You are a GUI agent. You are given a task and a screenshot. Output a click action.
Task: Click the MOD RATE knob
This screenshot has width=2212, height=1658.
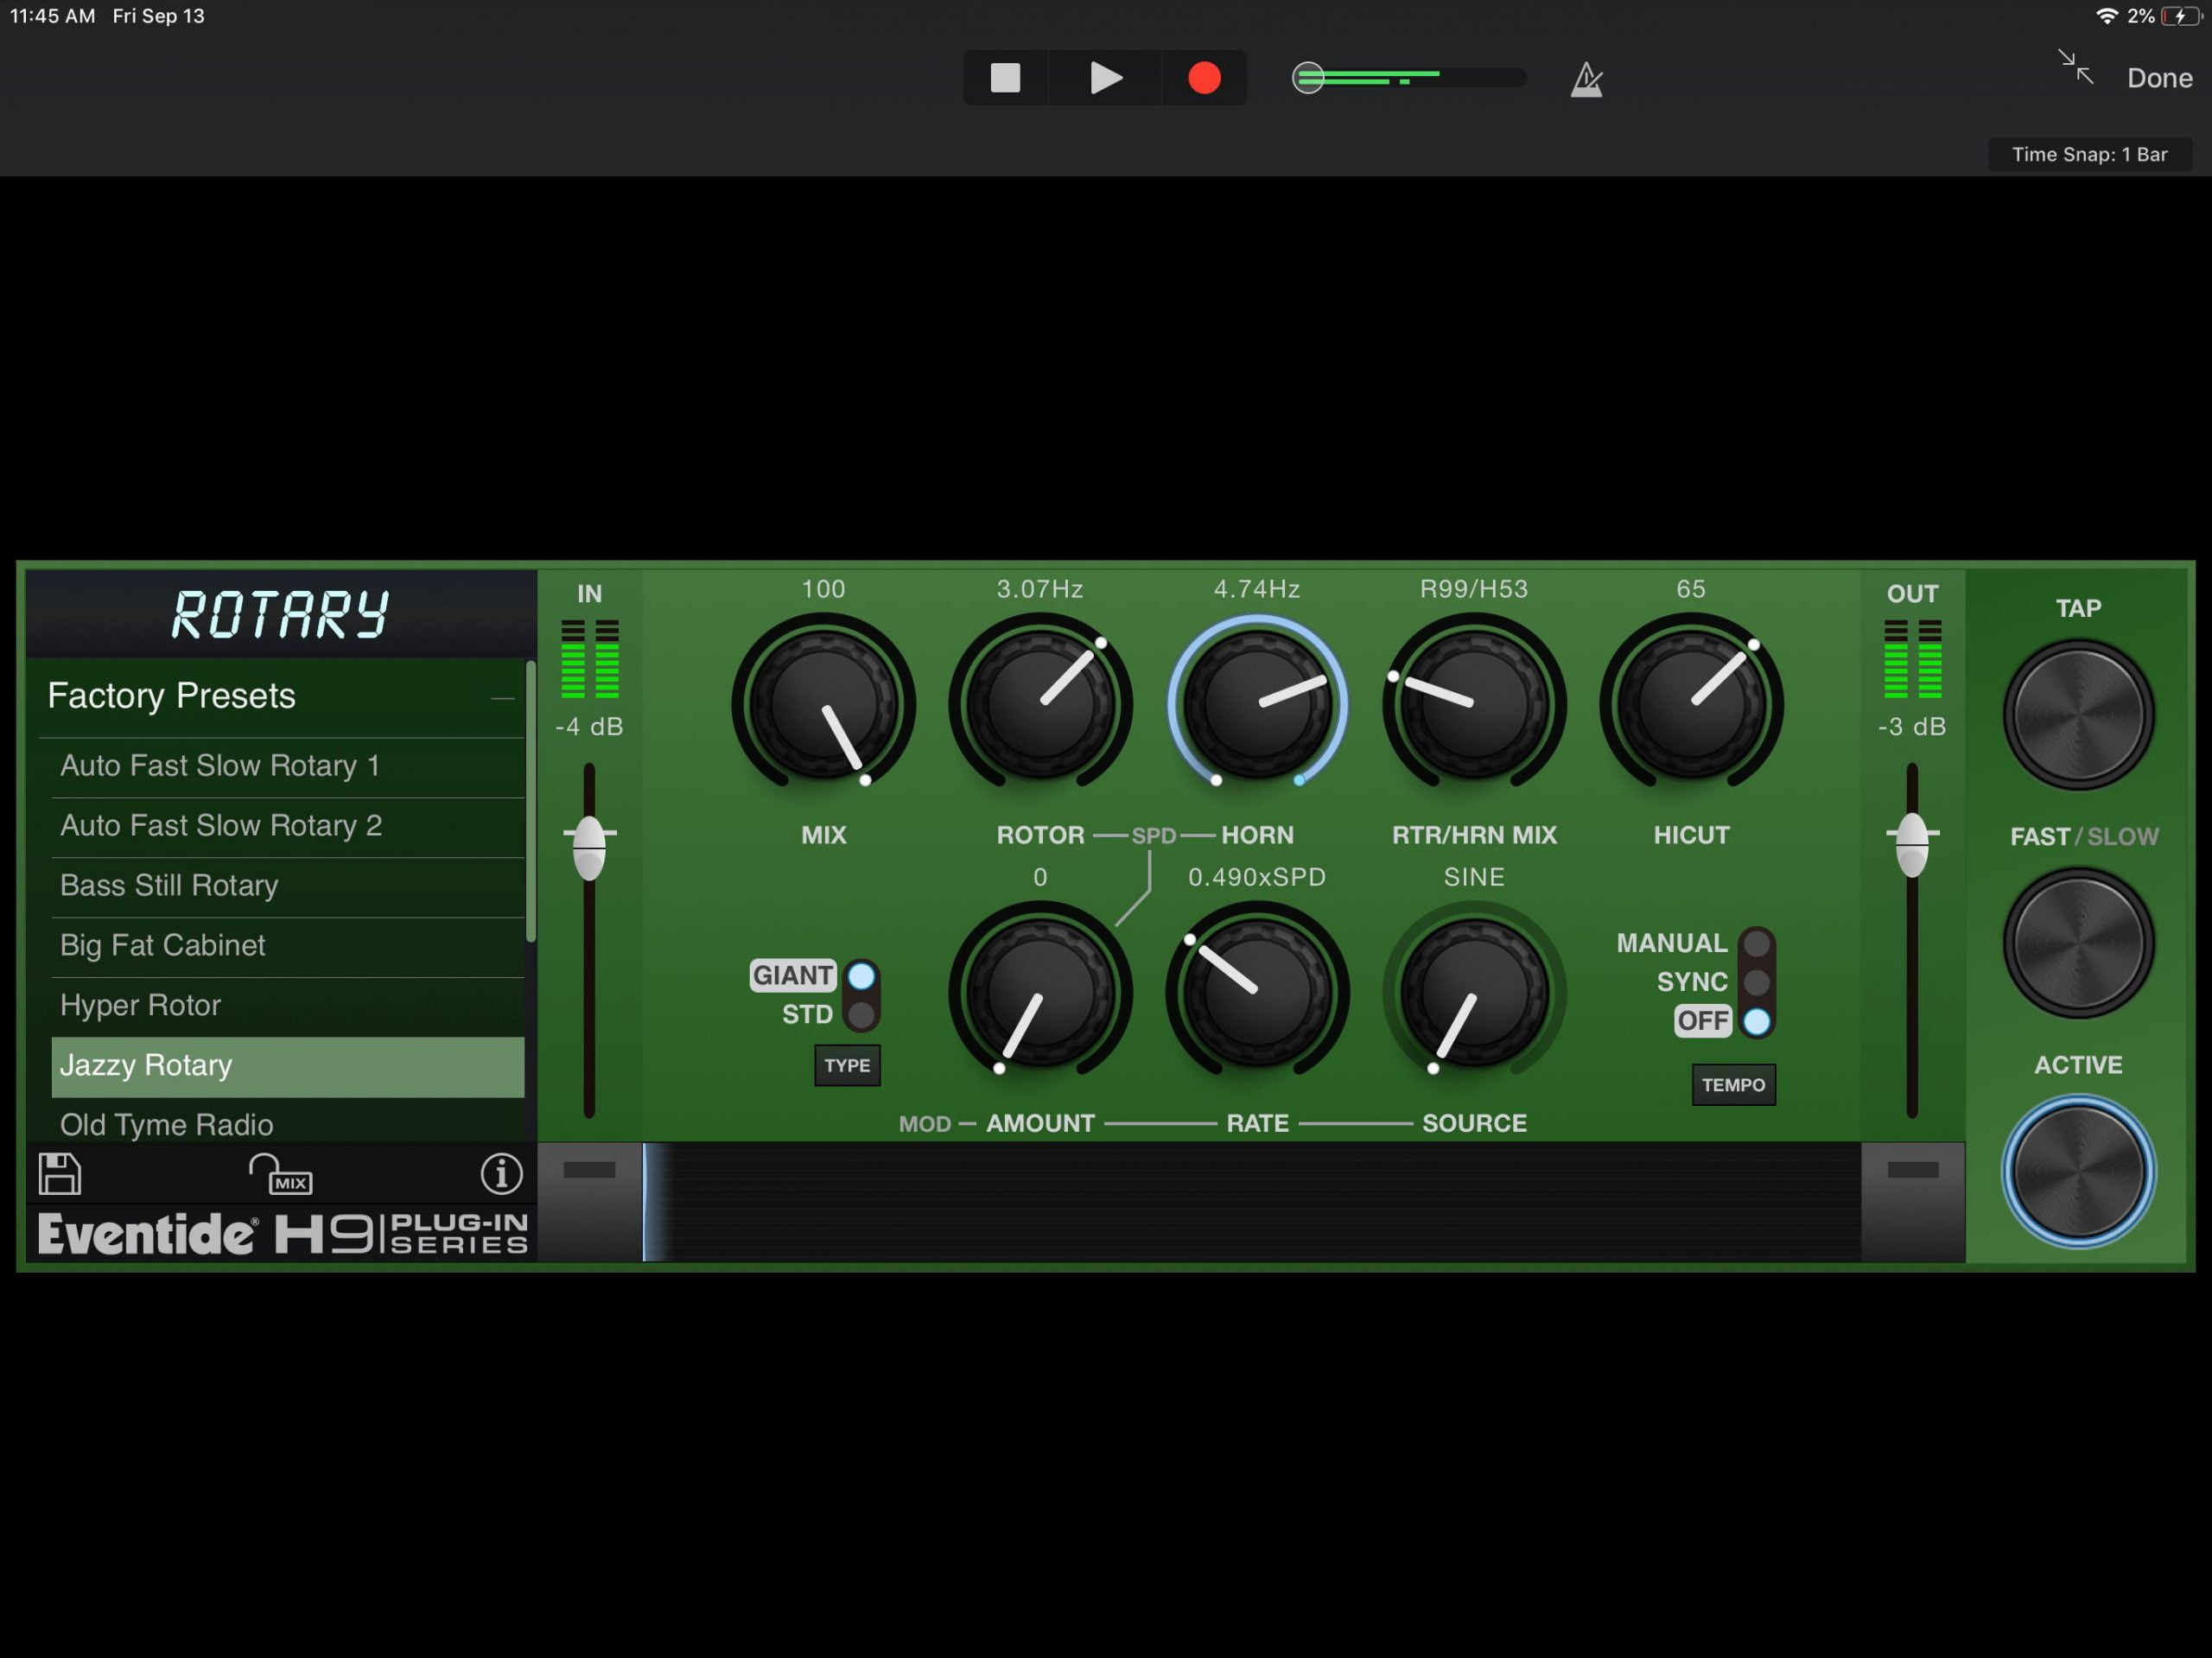click(x=1257, y=992)
